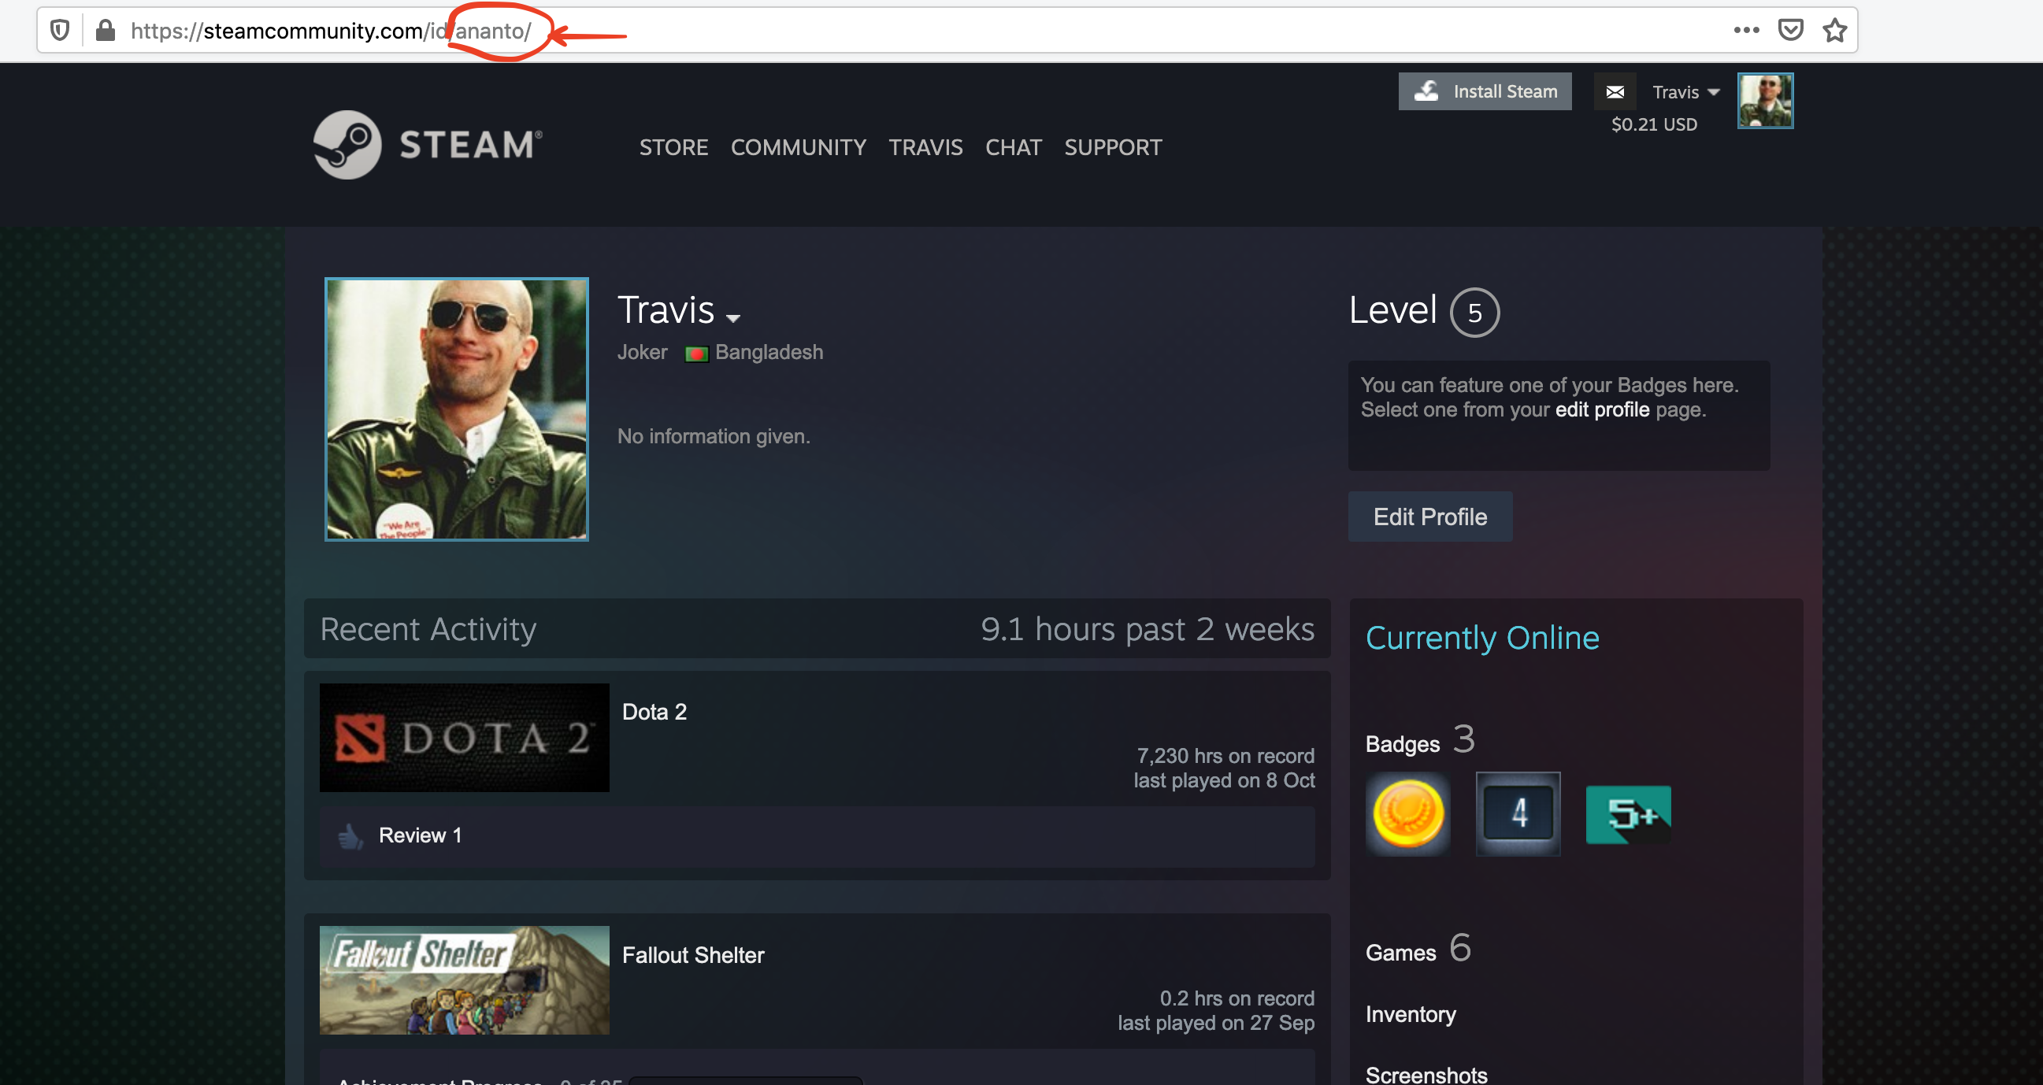Click the Edit Profile button

pyautogui.click(x=1429, y=517)
